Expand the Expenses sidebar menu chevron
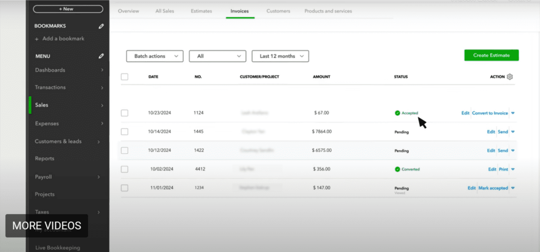The image size is (540, 252). (x=102, y=124)
